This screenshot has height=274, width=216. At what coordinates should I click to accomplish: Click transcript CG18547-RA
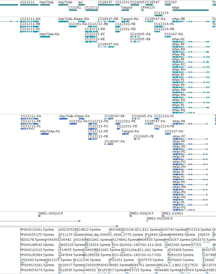tap(149, 22)
